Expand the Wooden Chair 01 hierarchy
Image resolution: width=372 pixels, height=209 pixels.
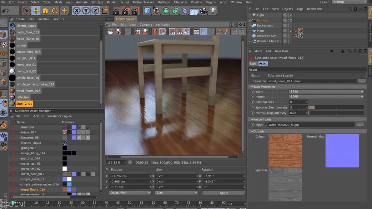click(249, 41)
